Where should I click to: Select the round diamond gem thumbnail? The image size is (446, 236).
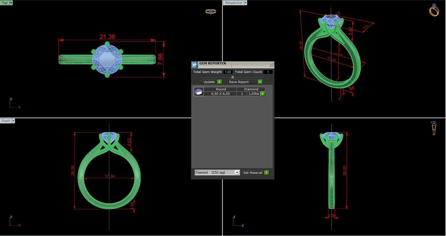pos(199,91)
